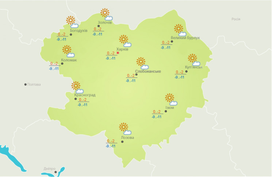Click daytime temperature 0..-2 for Куп'янськ
This screenshot has height=177, width=272.
(180, 72)
